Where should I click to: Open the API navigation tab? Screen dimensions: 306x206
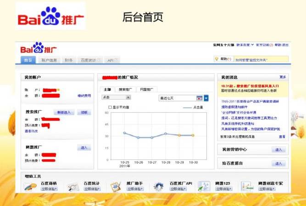[112, 60]
